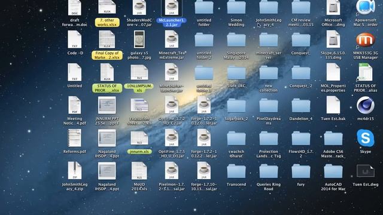383x215 pixels.
Task: Select the galaxy s5 photo jpg thumbnail
Action: [x=139, y=39]
